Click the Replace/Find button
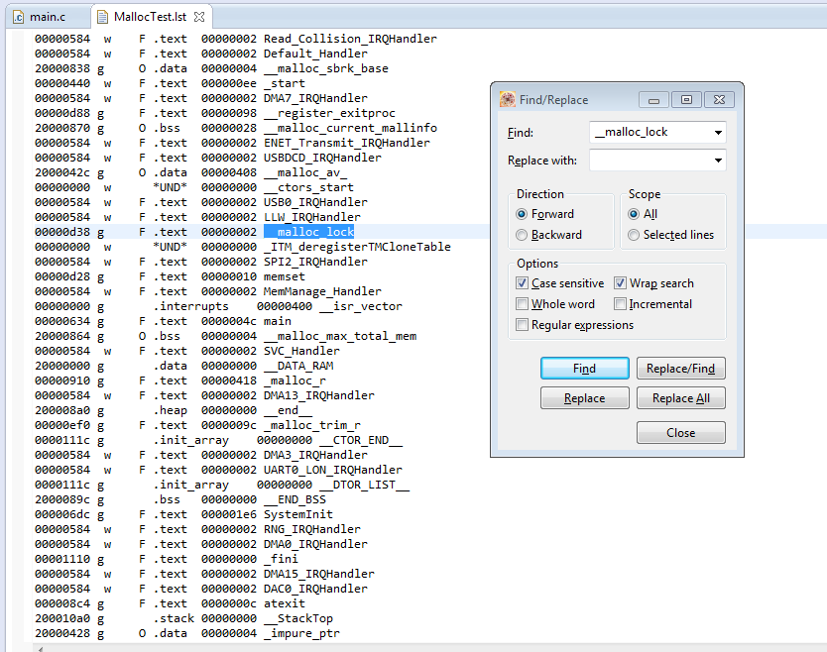The image size is (827, 652). pyautogui.click(x=680, y=368)
